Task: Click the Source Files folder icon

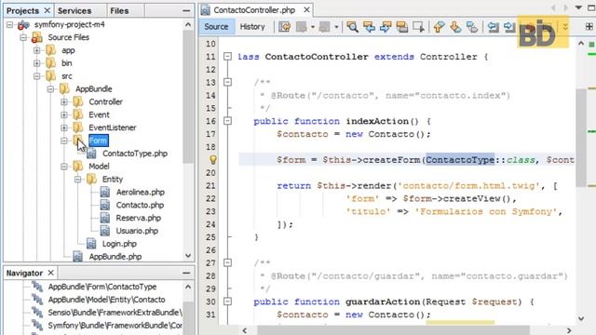Action: click(37, 37)
